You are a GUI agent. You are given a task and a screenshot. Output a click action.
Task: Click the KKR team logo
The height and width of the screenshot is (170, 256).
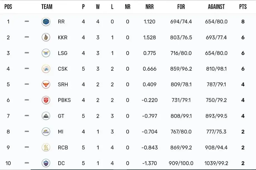(x=46, y=37)
